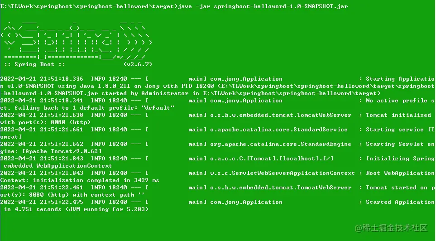Click the logger name 'o.apache.catalina.core.StandardService'

coord(279,130)
